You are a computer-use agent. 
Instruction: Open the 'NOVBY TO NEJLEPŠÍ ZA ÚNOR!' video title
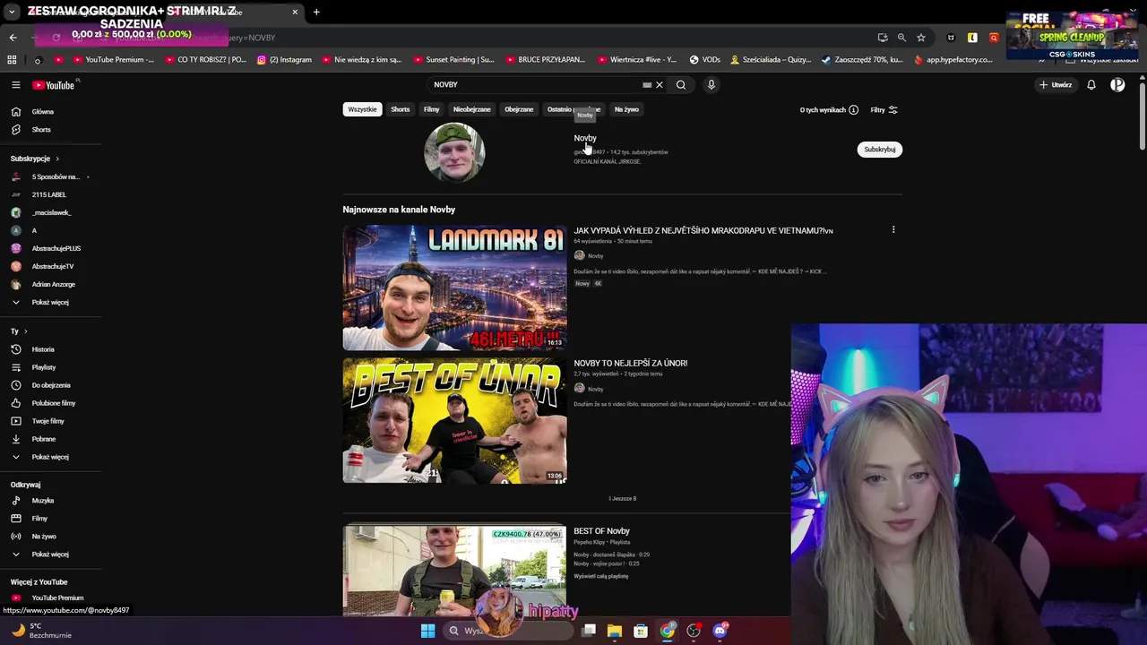coord(631,364)
